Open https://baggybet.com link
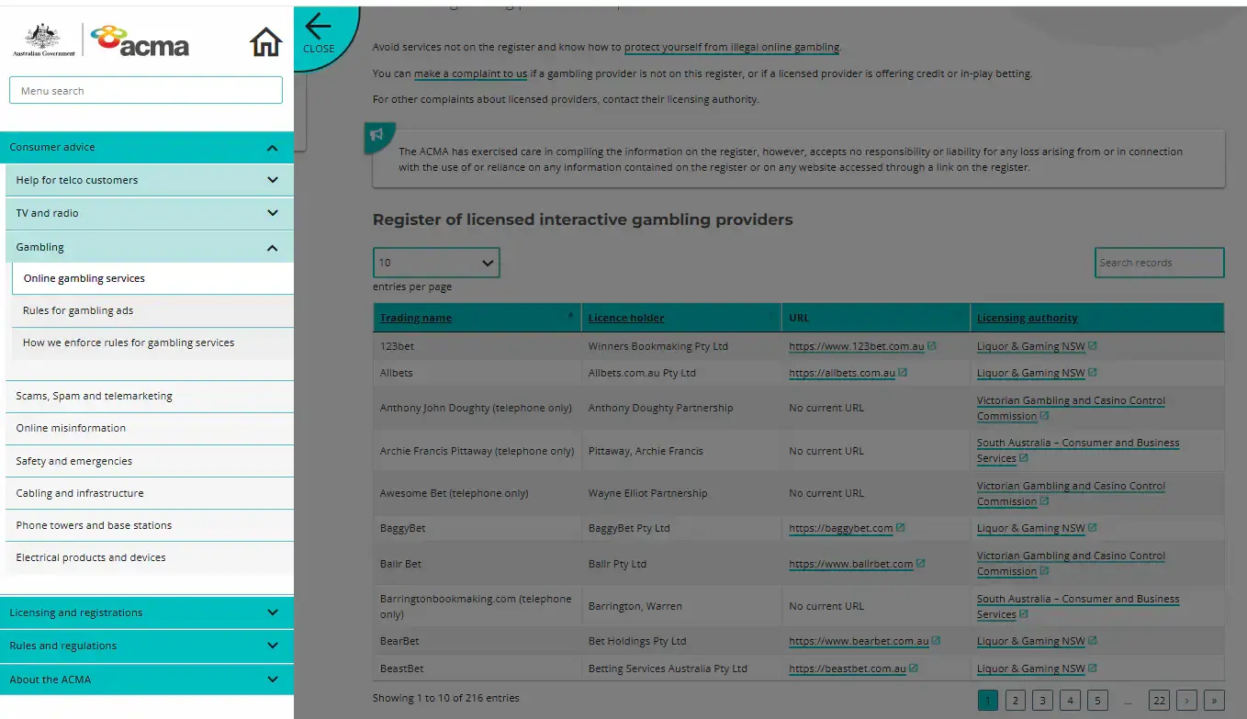This screenshot has height=719, width=1247. coord(840,528)
